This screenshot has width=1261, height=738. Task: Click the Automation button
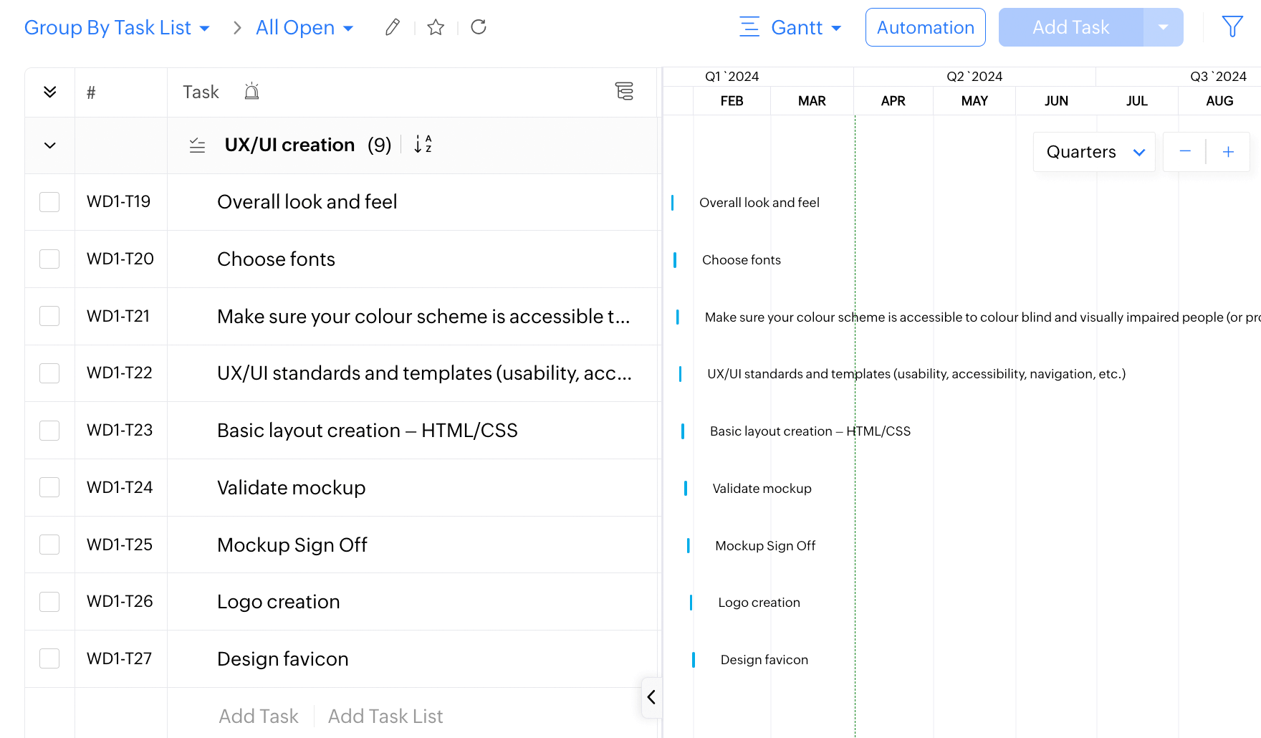925,27
